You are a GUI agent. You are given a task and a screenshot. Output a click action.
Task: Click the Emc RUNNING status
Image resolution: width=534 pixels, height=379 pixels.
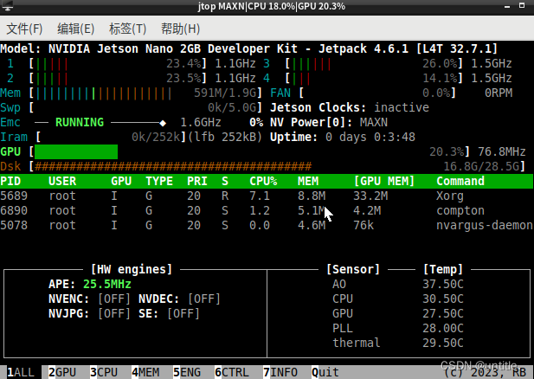click(80, 122)
